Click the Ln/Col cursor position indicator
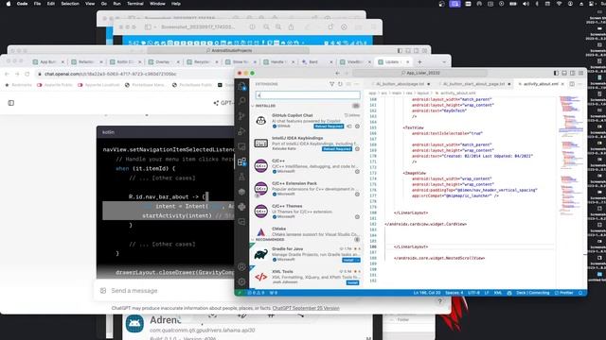Viewport: 606px width, 340px height. tap(427, 293)
